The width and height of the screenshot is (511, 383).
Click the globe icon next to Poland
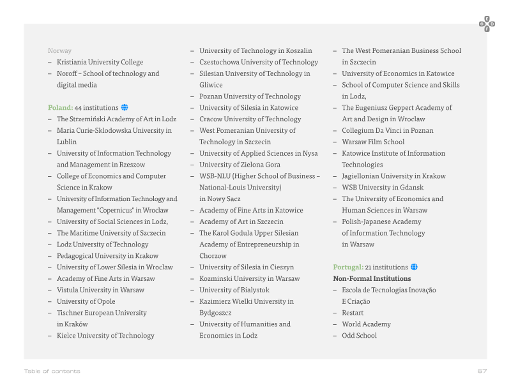pos(125,107)
